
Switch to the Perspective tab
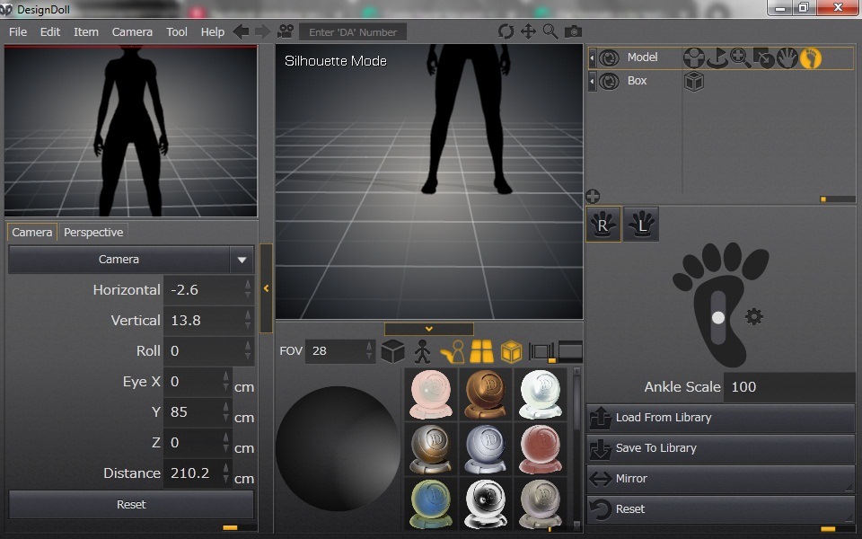(x=92, y=232)
